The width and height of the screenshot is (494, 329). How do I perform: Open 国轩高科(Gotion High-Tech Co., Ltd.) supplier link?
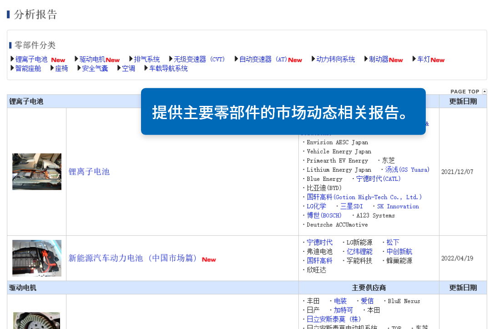(364, 197)
